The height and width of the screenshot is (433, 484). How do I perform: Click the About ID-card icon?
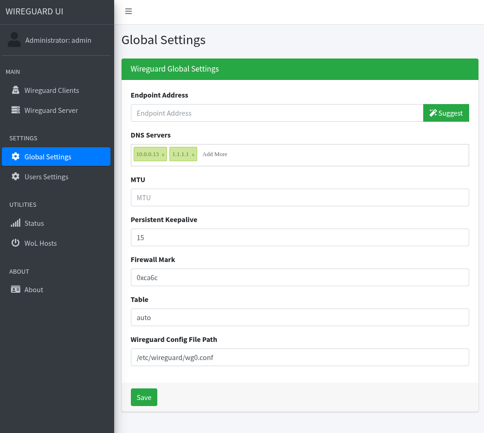[15, 289]
